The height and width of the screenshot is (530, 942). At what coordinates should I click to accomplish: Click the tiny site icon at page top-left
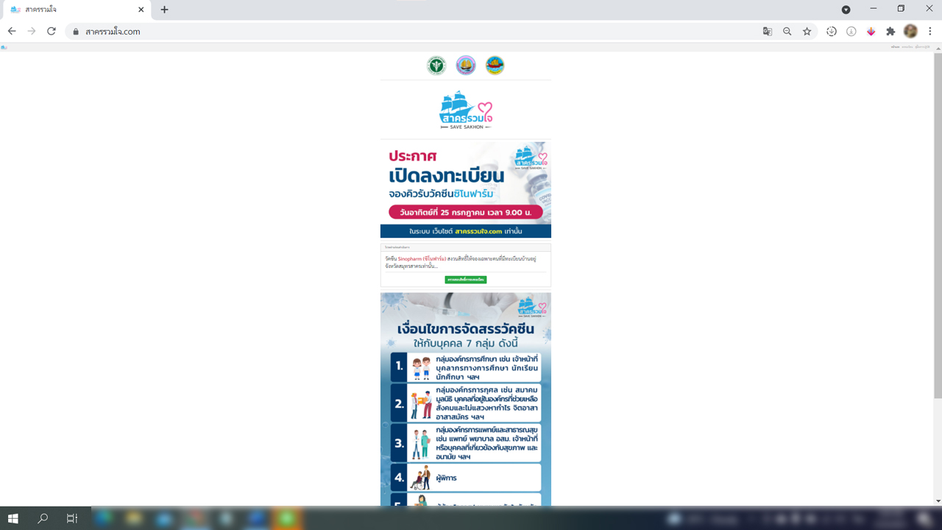[x=4, y=47]
